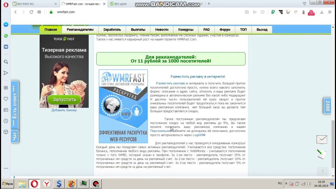The width and height of the screenshot is (336, 189).
Task: Open the green ruble extension
Action: point(273,12)
